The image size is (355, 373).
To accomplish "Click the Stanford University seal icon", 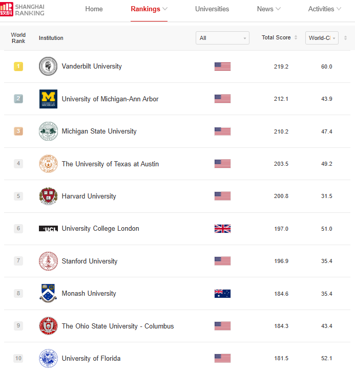I will click(x=48, y=261).
